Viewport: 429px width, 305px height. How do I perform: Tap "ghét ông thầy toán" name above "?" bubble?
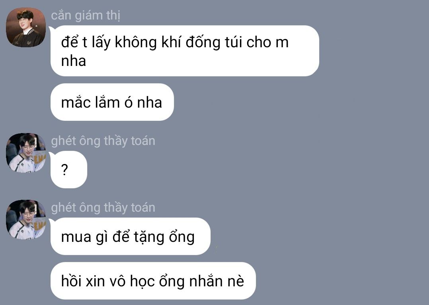103,141
